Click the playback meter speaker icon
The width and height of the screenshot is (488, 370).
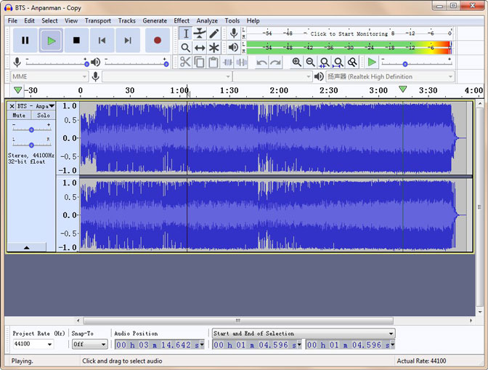tap(233, 47)
